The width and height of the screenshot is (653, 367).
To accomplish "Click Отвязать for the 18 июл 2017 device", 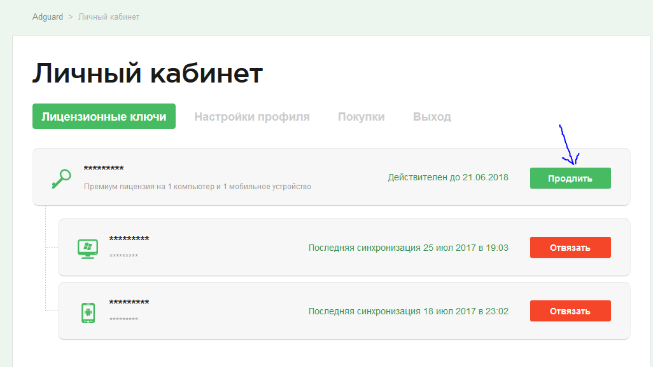I will click(x=570, y=311).
